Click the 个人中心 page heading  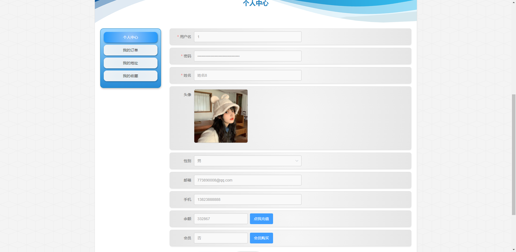(x=256, y=3)
